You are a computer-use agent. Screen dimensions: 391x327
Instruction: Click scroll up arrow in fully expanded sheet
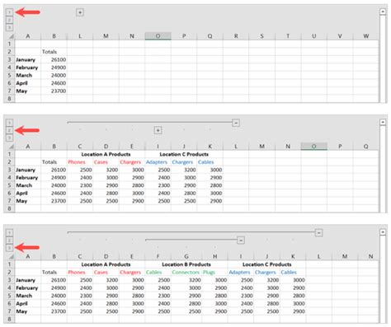(x=383, y=232)
